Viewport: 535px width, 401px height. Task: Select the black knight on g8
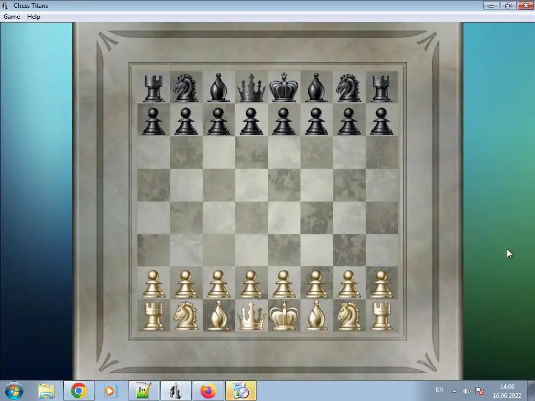[348, 88]
